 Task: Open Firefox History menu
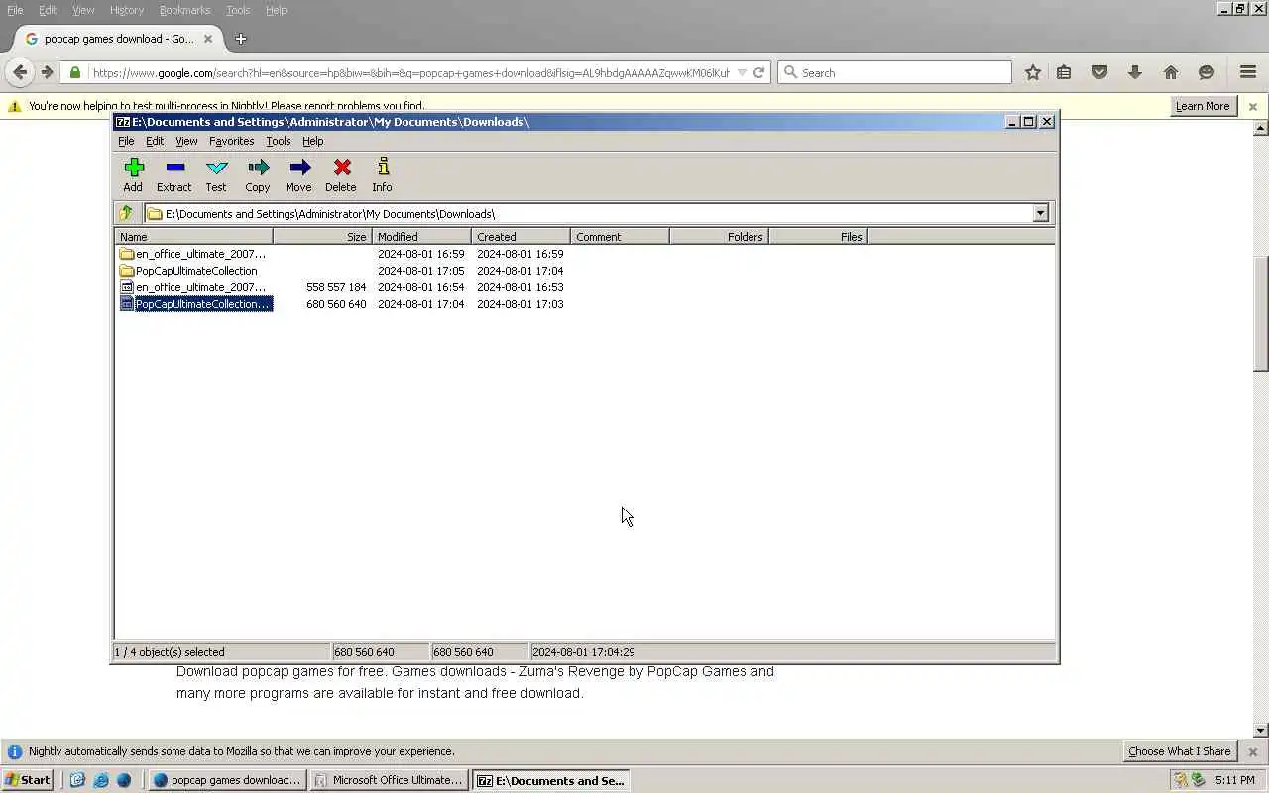pyautogui.click(x=127, y=10)
